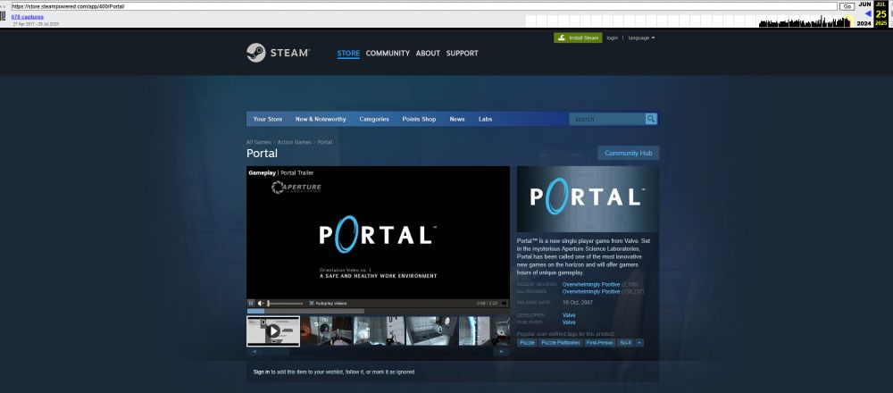Open the ABOUT tab

(x=428, y=53)
